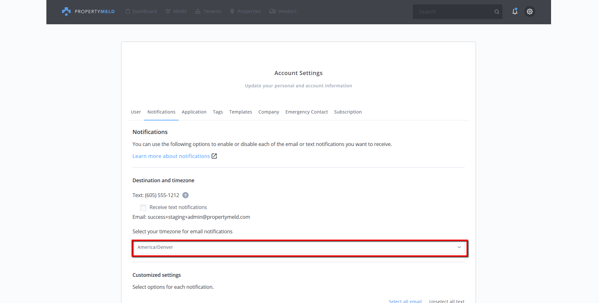Open the Tenants page
The height and width of the screenshot is (303, 599).
(208, 11)
